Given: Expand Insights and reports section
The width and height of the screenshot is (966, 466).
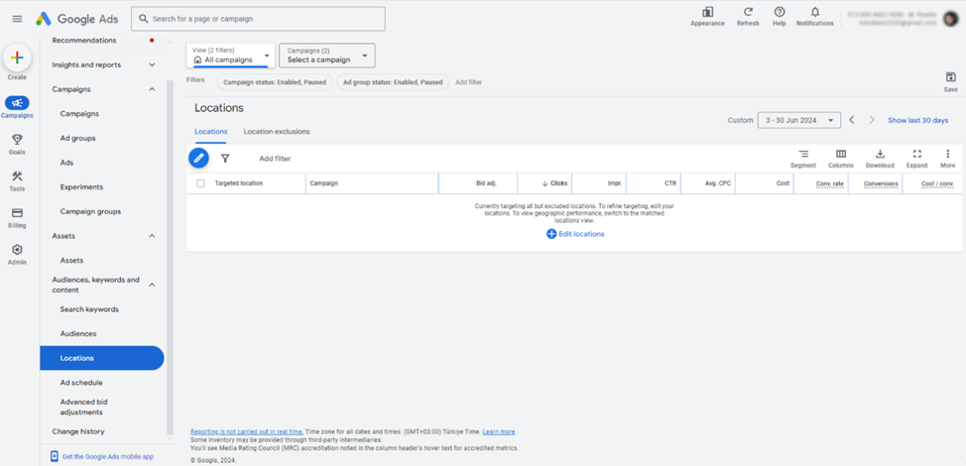Looking at the screenshot, I should click(152, 64).
